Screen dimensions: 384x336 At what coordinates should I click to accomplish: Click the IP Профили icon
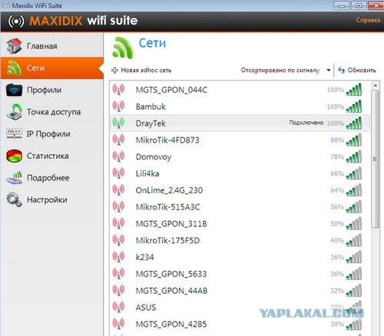(14, 133)
